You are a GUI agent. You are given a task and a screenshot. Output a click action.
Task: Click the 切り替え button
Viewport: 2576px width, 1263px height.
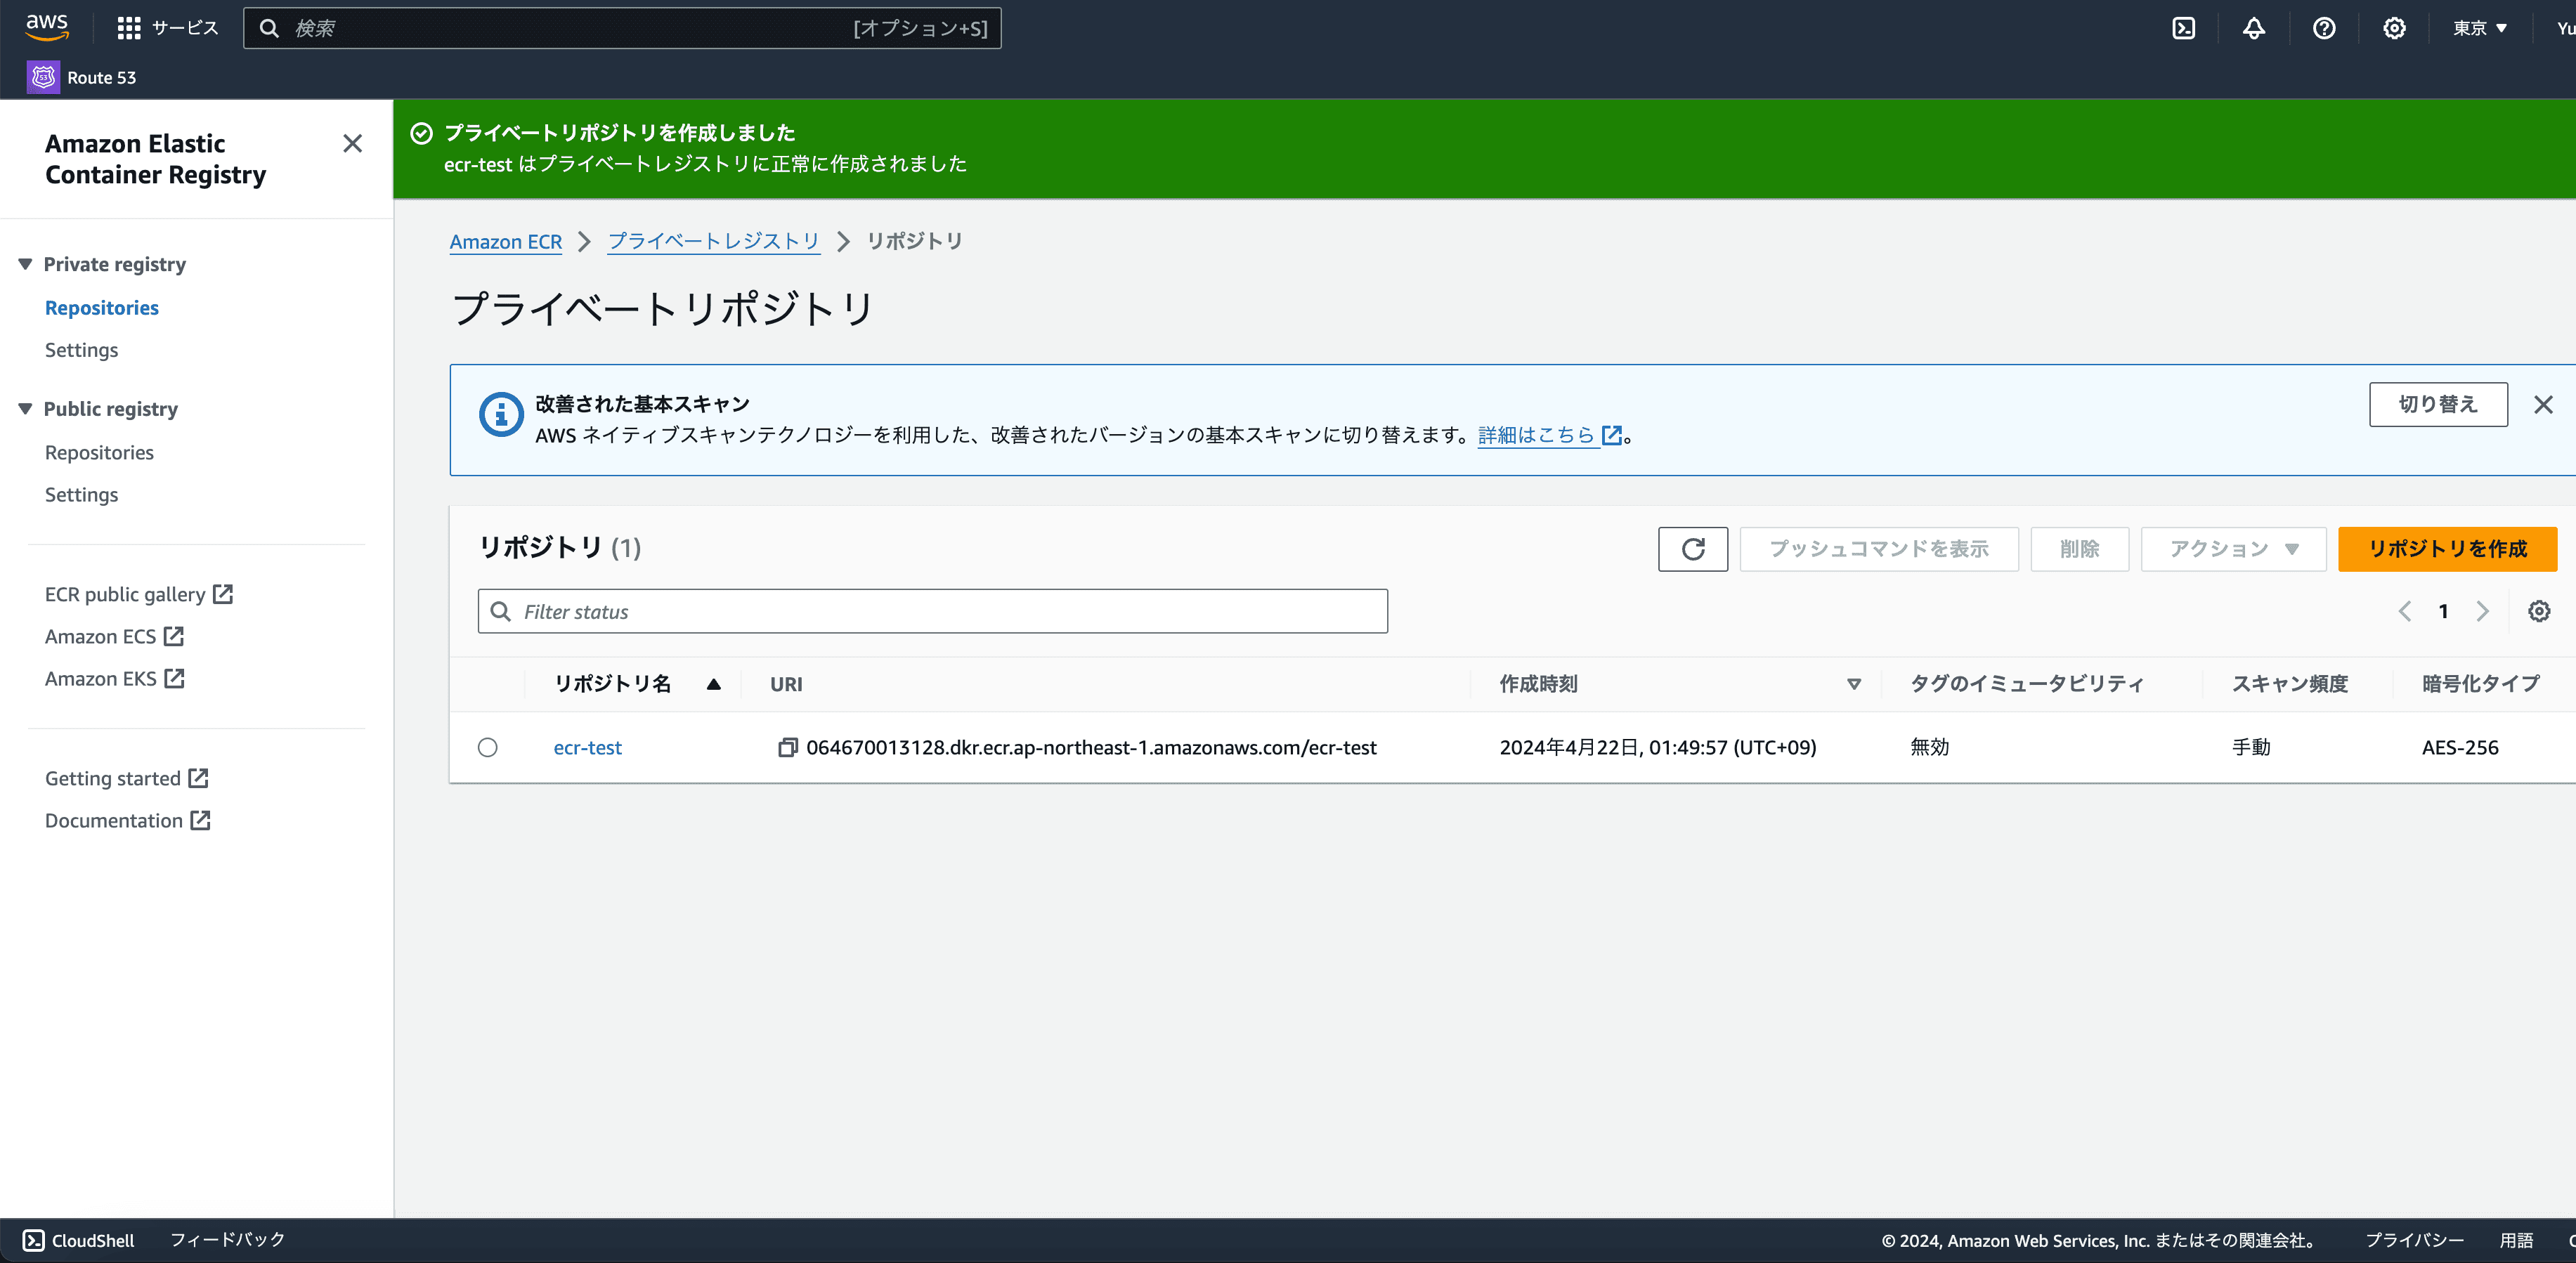[2438, 404]
